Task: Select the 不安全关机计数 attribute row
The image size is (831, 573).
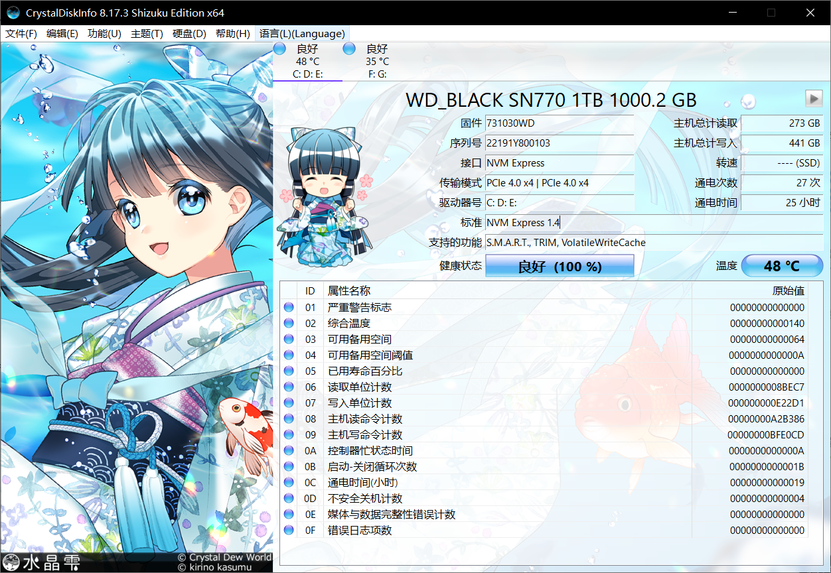Action: [x=544, y=499]
